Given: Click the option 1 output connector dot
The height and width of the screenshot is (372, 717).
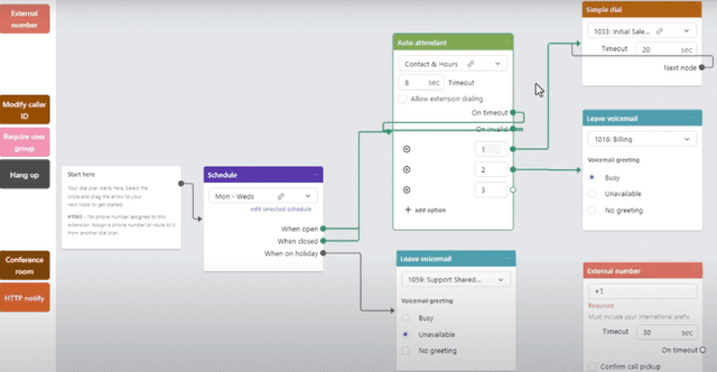Looking at the screenshot, I should tap(513, 149).
